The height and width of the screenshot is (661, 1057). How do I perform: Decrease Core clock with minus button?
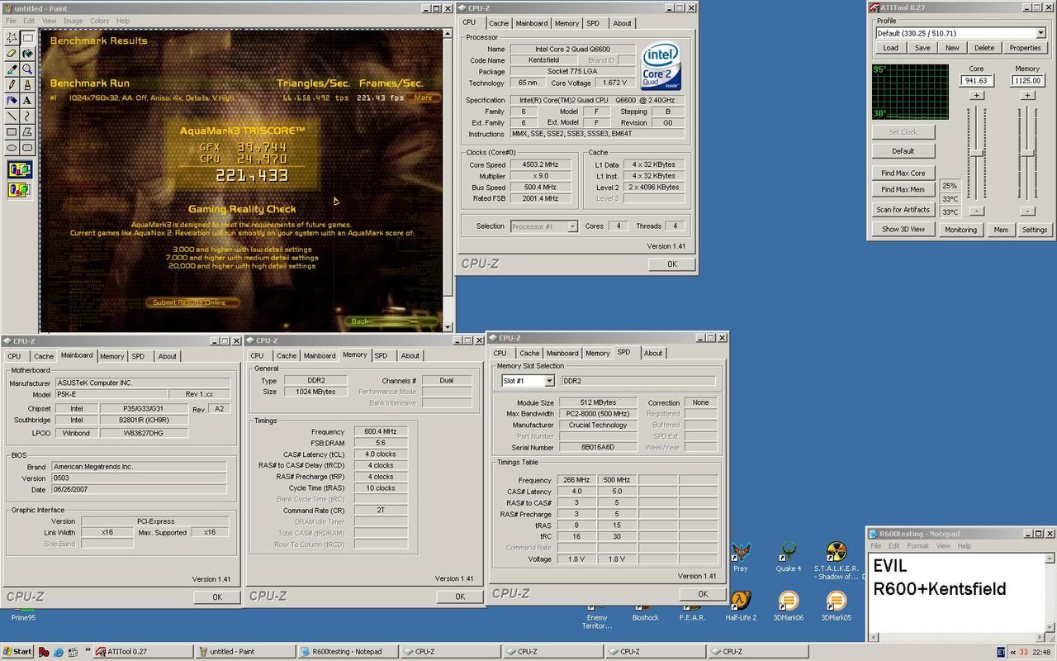(976, 211)
